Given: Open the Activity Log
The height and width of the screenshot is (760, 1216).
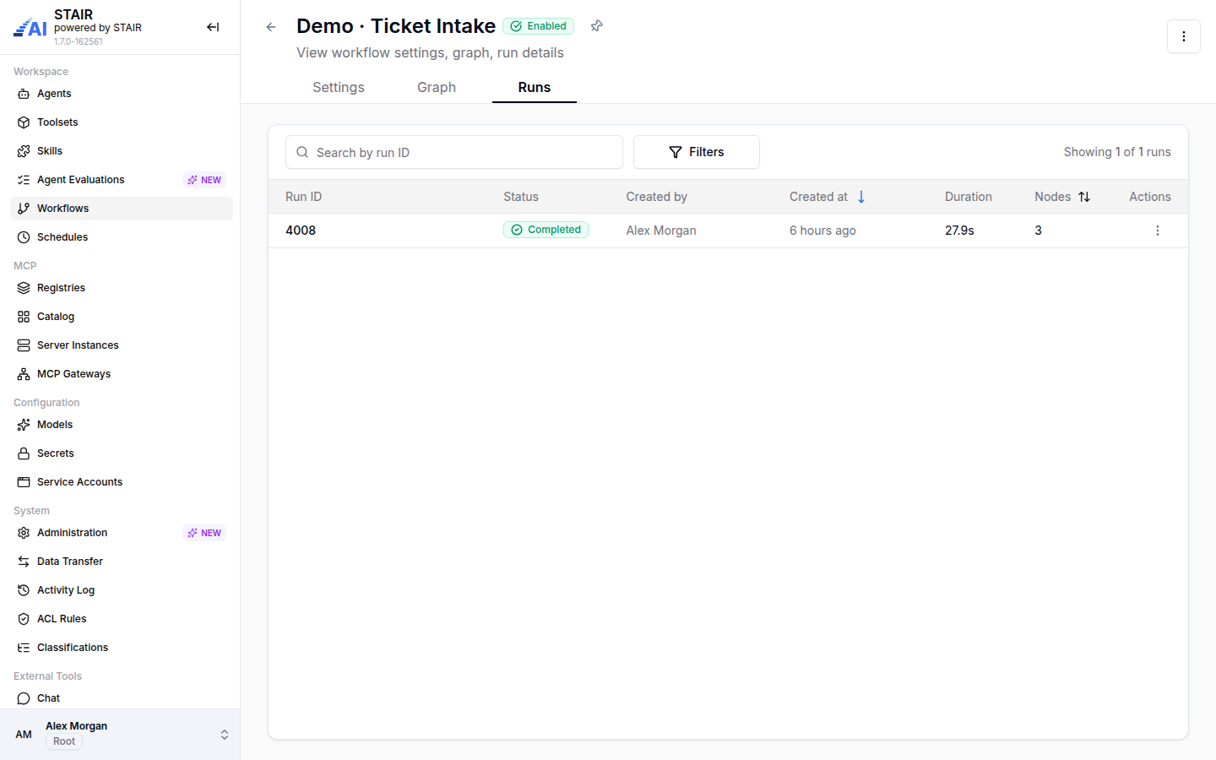Looking at the screenshot, I should tap(122, 590).
